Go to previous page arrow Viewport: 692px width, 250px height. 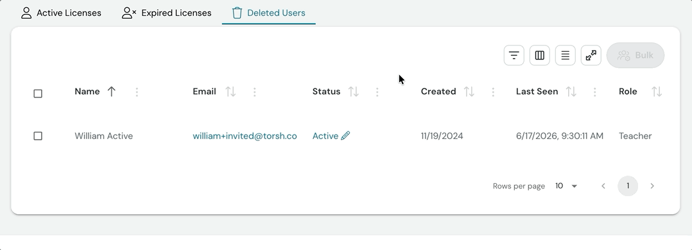point(603,186)
